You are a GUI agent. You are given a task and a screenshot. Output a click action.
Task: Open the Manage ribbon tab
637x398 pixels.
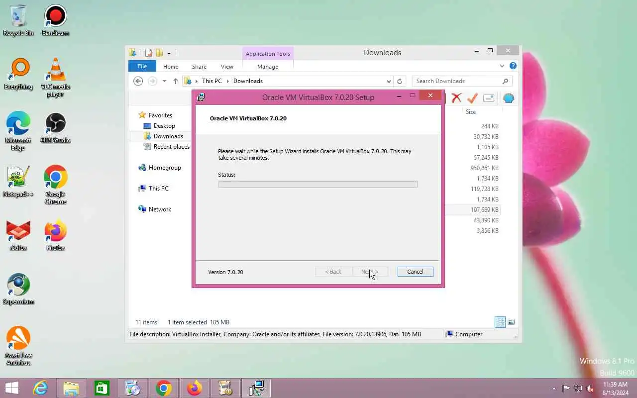pyautogui.click(x=268, y=67)
